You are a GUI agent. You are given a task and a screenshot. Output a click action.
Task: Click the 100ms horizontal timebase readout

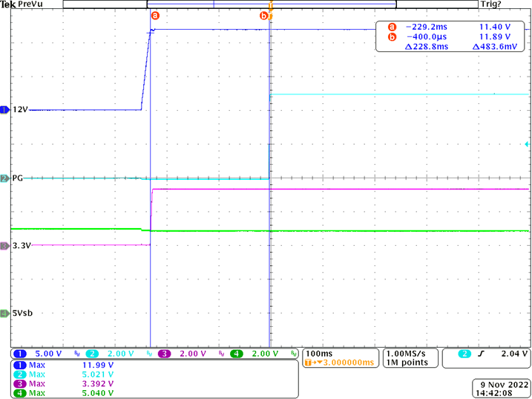(318, 354)
